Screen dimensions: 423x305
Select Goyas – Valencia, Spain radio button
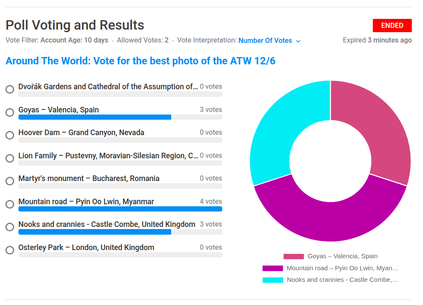click(10, 112)
